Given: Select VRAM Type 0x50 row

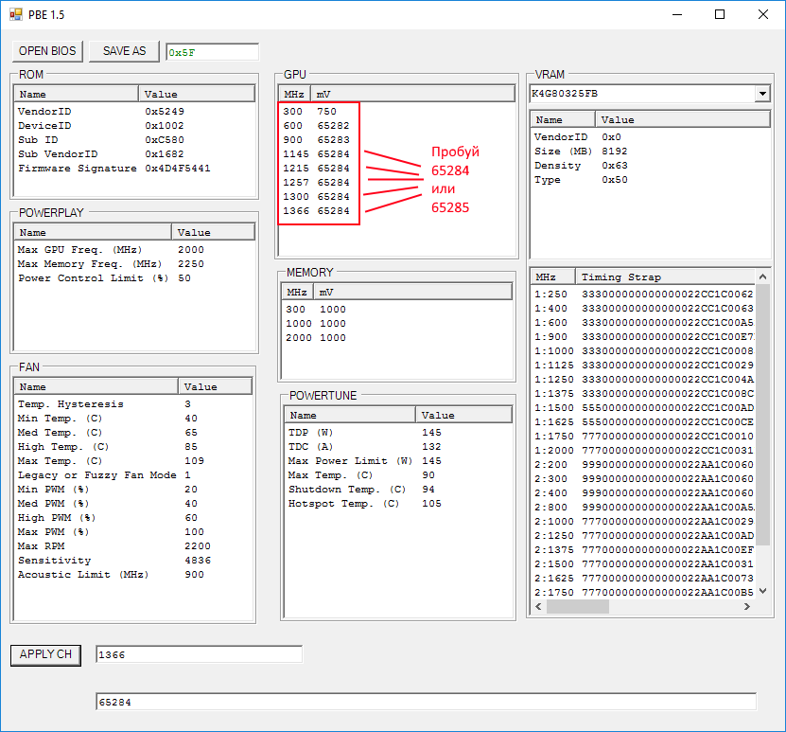Looking at the screenshot, I should click(x=650, y=180).
